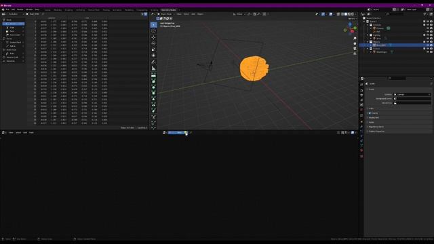Switch perspective/orthographic with grid icon

tap(355, 54)
